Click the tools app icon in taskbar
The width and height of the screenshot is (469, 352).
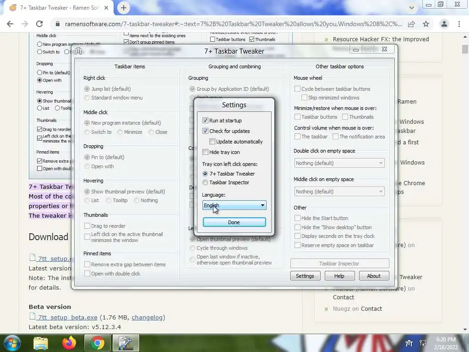coord(126,343)
